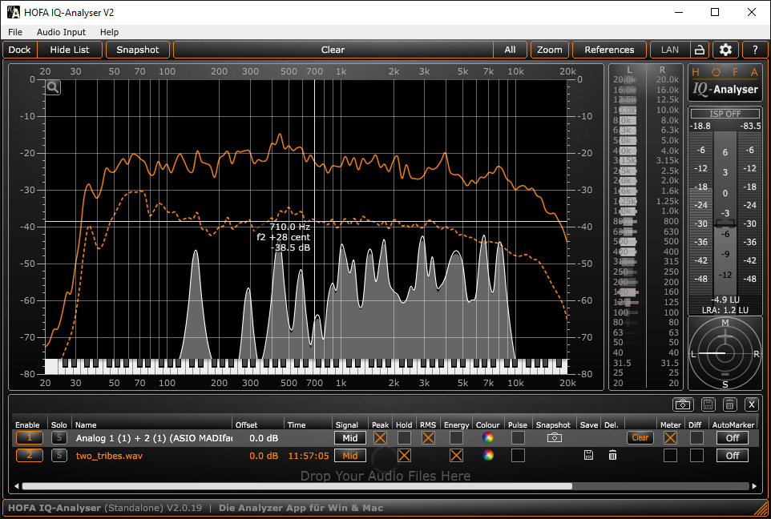The height and width of the screenshot is (519, 771).
Task: Open the Mid signal dropdown for two_tribes.wav
Action: pos(349,456)
